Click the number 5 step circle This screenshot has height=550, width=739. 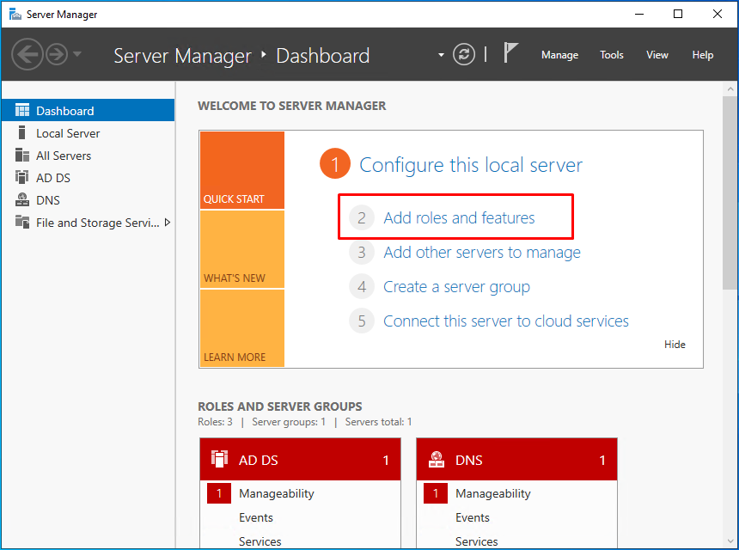(362, 321)
